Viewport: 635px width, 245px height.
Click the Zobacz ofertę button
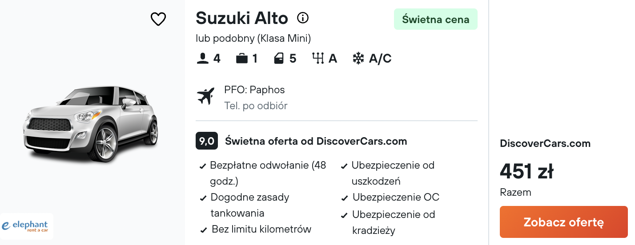coord(563,222)
